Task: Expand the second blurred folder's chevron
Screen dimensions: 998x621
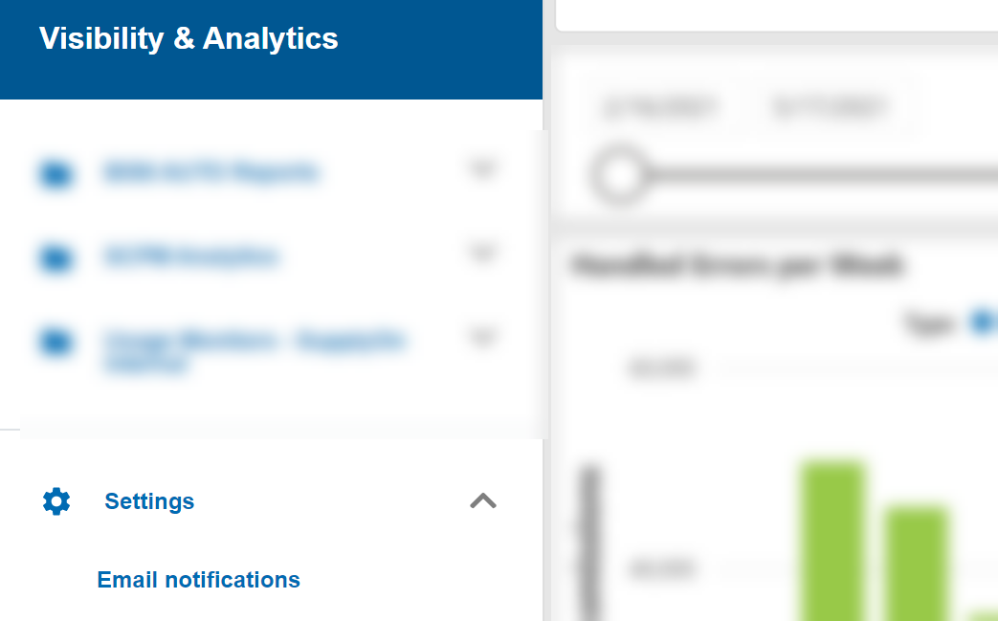Action: click(482, 254)
